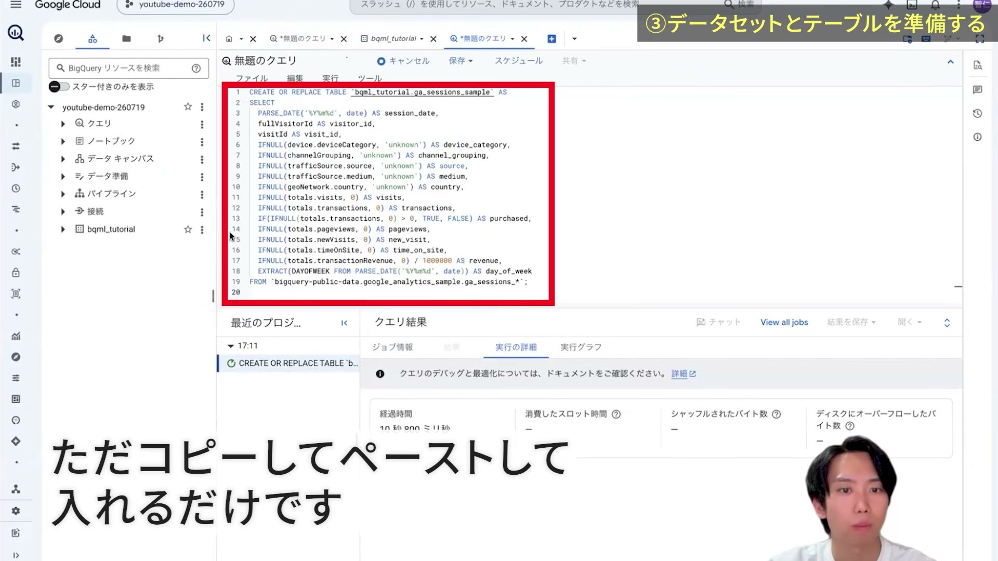
Task: Open the info icon in right sidebar
Action: coord(977,137)
